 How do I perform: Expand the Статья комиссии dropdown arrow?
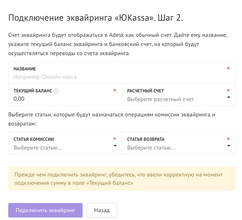[x=115, y=146]
